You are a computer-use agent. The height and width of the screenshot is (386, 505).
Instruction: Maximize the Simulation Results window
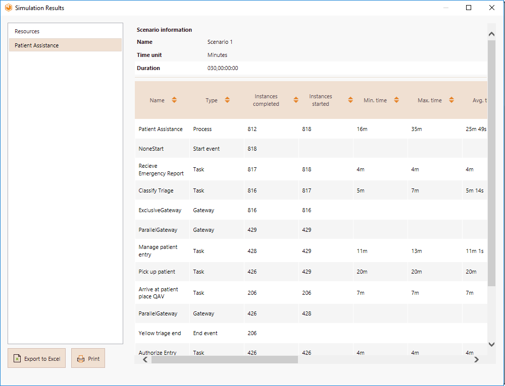click(x=469, y=8)
